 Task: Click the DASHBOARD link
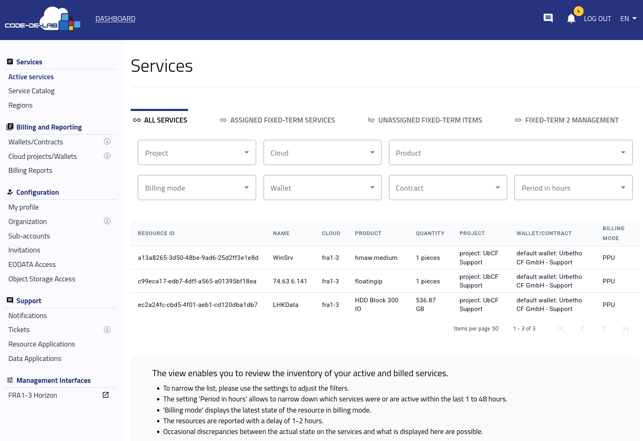115,19
